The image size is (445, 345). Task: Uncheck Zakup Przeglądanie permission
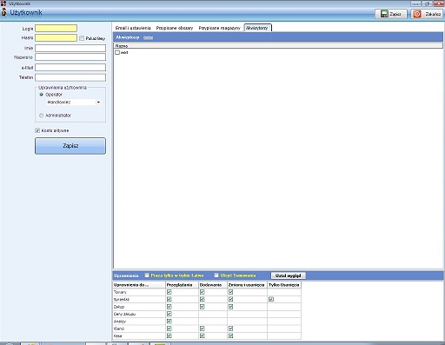tap(169, 307)
